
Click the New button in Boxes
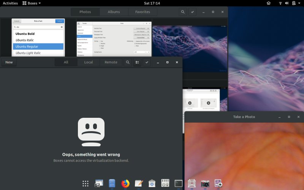pos(9,62)
